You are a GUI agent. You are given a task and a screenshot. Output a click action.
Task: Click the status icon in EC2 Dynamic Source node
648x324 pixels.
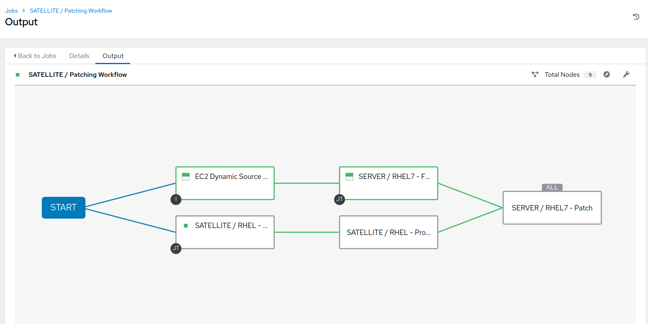(186, 177)
